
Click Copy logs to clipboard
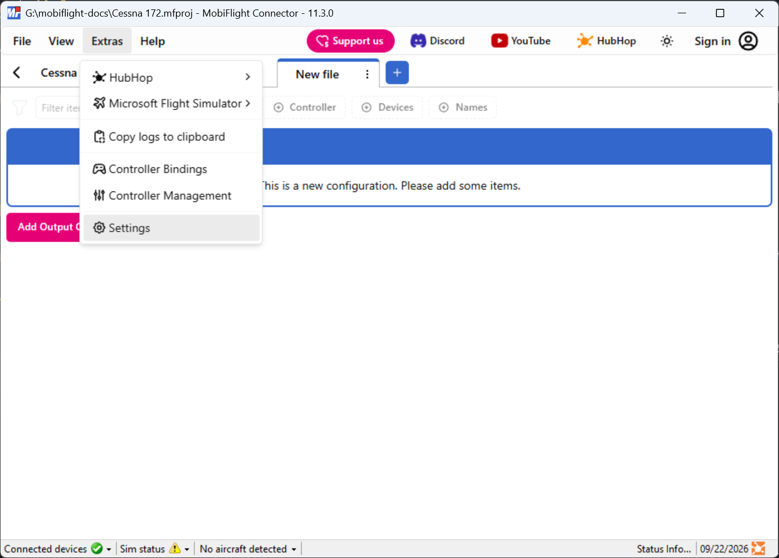pyautogui.click(x=172, y=137)
